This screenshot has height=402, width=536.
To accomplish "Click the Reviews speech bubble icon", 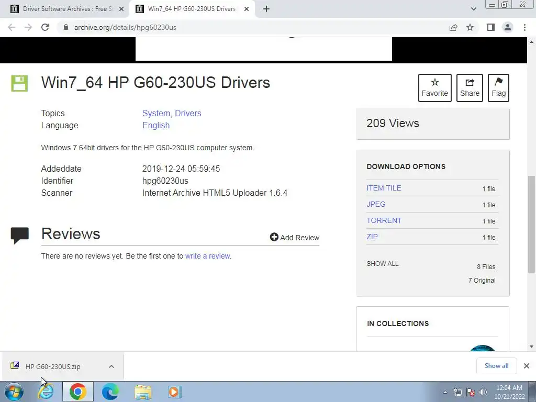I will pyautogui.click(x=19, y=236).
